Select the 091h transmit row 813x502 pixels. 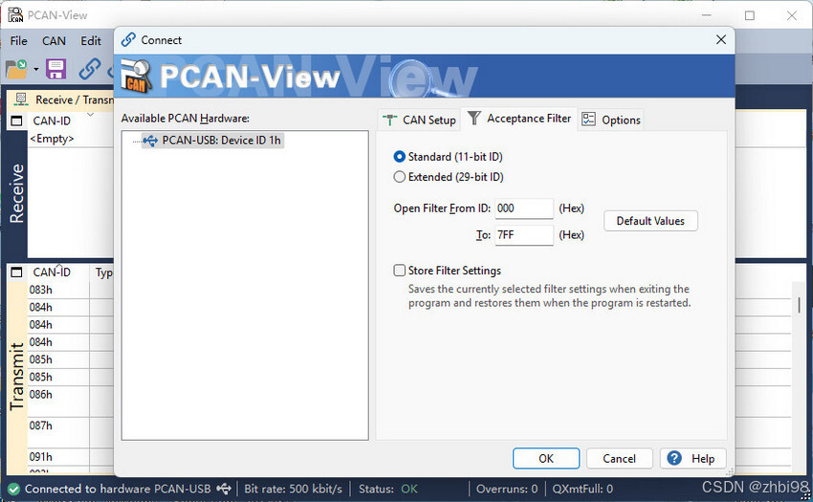click(x=70, y=457)
